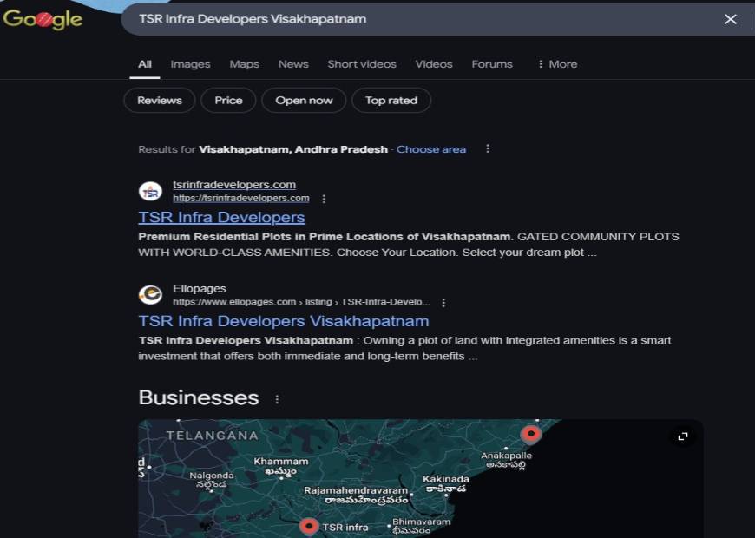Screen dimensions: 755x538
Task: Click the TSR Infra Developers site favicon
Action: point(150,192)
